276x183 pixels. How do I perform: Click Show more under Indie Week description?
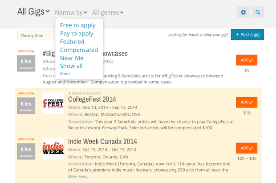coord(78,176)
